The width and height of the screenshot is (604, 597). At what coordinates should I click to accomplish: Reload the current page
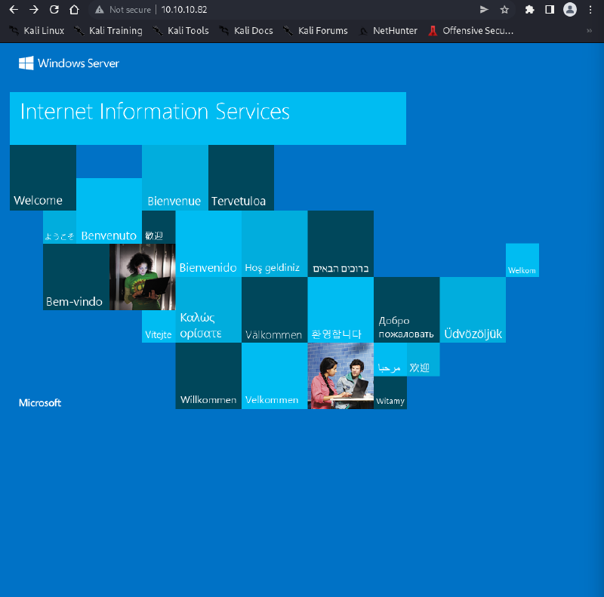[54, 10]
